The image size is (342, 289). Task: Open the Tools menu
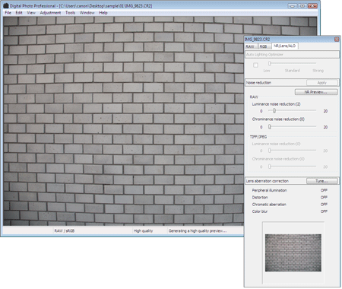(x=70, y=13)
